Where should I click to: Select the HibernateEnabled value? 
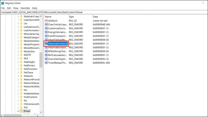pos(57,43)
